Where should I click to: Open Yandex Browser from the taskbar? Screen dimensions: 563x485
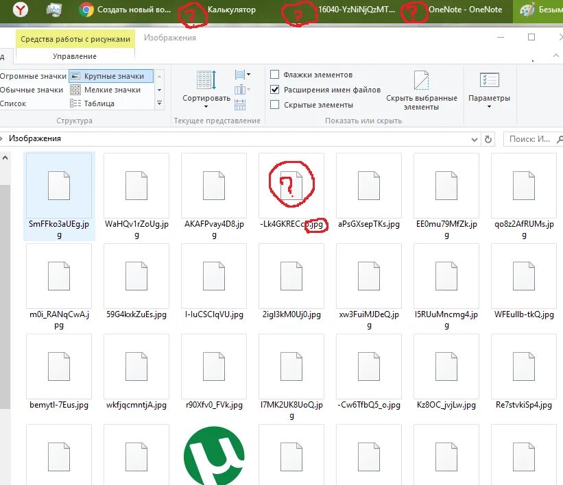pyautogui.click(x=21, y=10)
